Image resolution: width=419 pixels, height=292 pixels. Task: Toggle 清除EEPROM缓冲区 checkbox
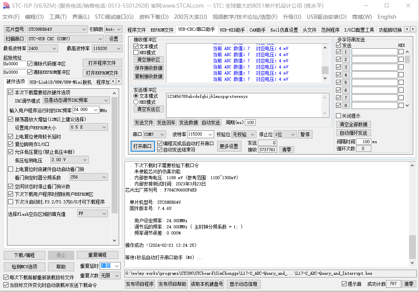tap(30, 72)
